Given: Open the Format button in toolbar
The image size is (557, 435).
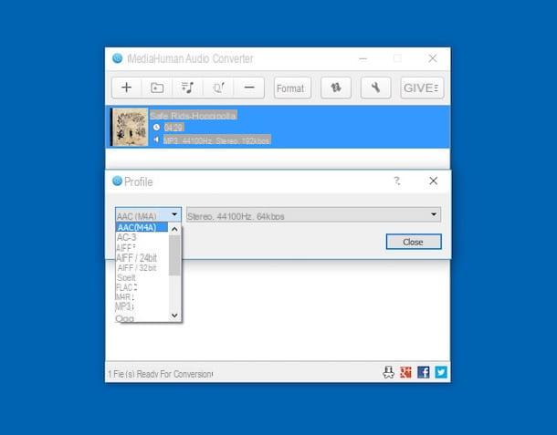Looking at the screenshot, I should tap(292, 88).
